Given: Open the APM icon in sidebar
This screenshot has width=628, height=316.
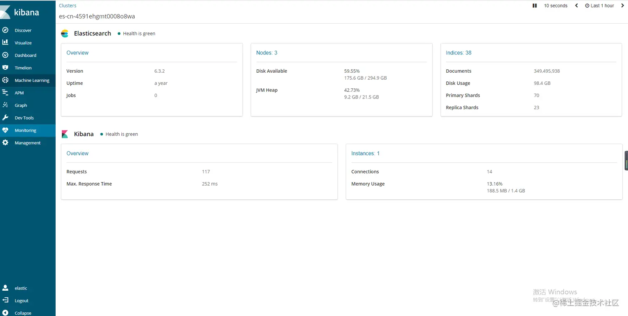Looking at the screenshot, I should coord(5,93).
